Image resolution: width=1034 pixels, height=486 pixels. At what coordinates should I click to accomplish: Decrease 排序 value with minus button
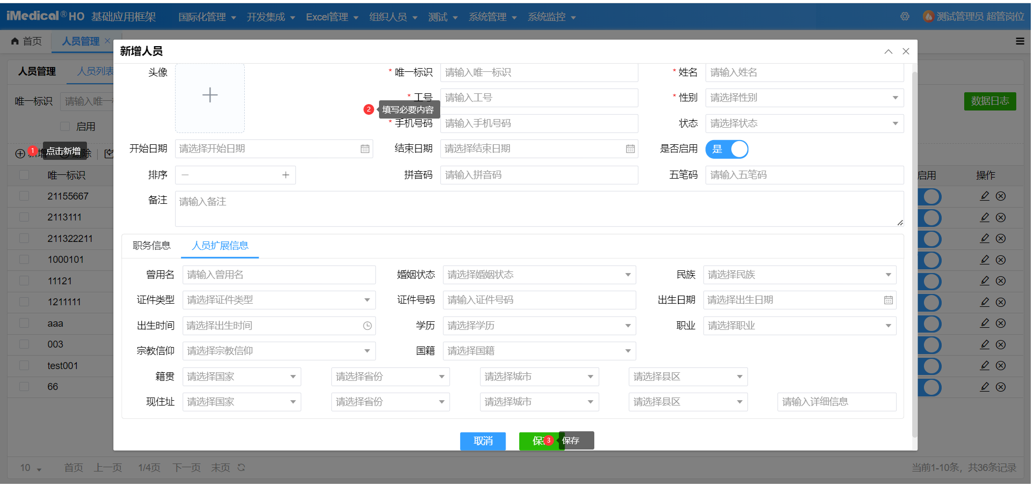[x=185, y=175]
